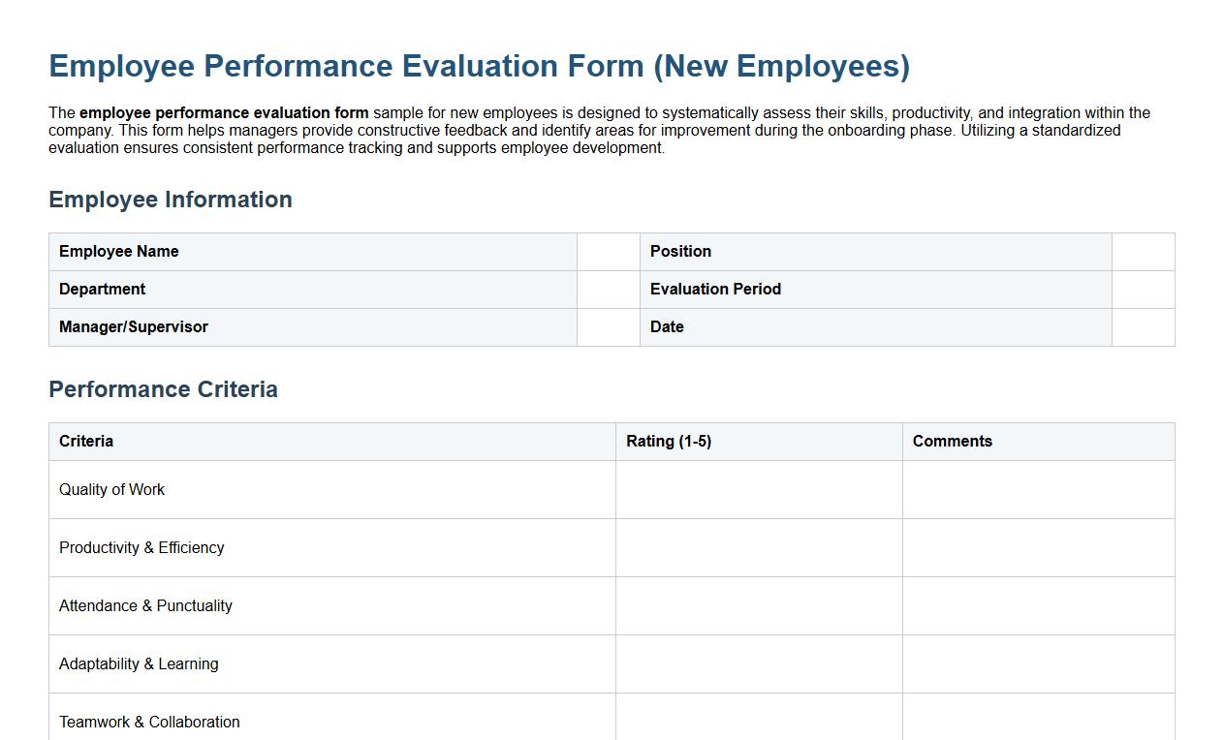Click the Comments column header
This screenshot has width=1224, height=740.
[952, 441]
